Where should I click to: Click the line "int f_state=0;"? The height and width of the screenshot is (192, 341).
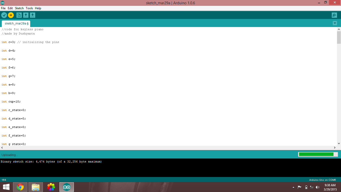[x=14, y=135]
